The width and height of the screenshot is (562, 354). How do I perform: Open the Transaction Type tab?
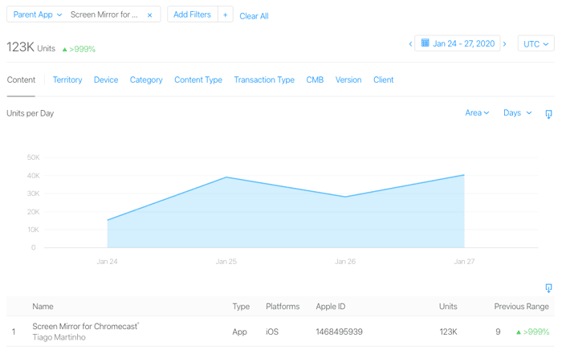[x=264, y=80]
